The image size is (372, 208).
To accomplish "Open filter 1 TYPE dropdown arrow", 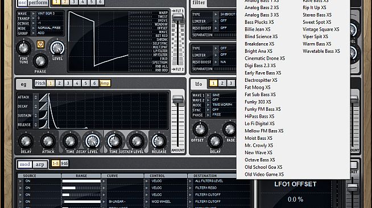I will pos(216,14).
